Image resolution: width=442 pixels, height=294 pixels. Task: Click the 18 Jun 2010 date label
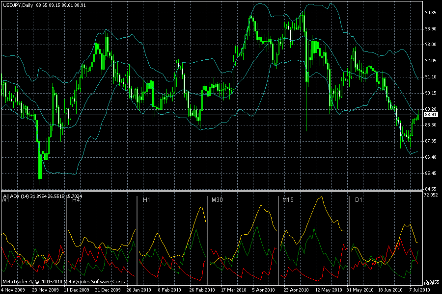390,290
